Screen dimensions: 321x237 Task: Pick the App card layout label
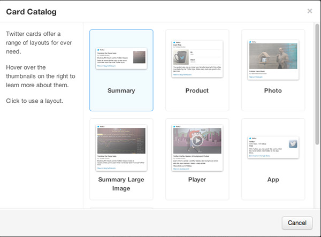[x=273, y=180]
